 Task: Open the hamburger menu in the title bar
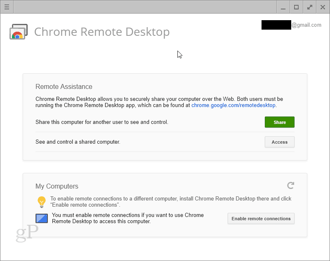coord(7,7)
